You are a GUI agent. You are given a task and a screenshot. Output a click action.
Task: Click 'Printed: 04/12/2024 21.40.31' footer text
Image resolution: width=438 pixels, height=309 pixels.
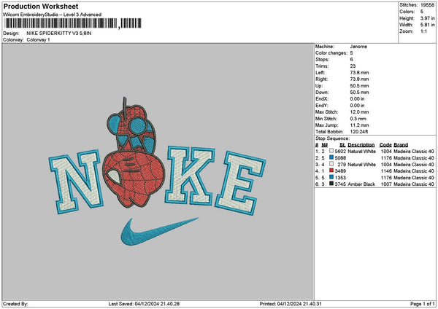pos(291,304)
